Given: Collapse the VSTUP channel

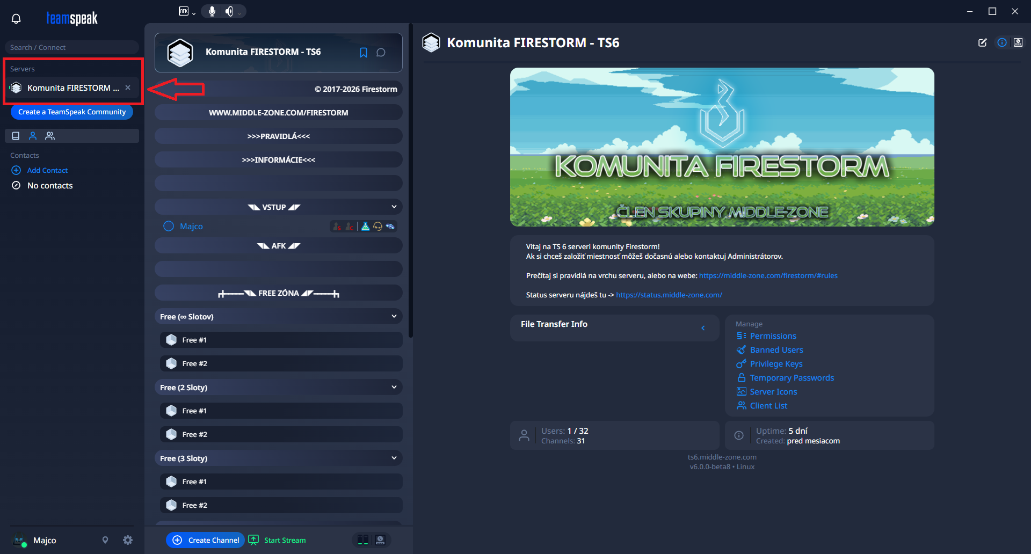Looking at the screenshot, I should 394,207.
